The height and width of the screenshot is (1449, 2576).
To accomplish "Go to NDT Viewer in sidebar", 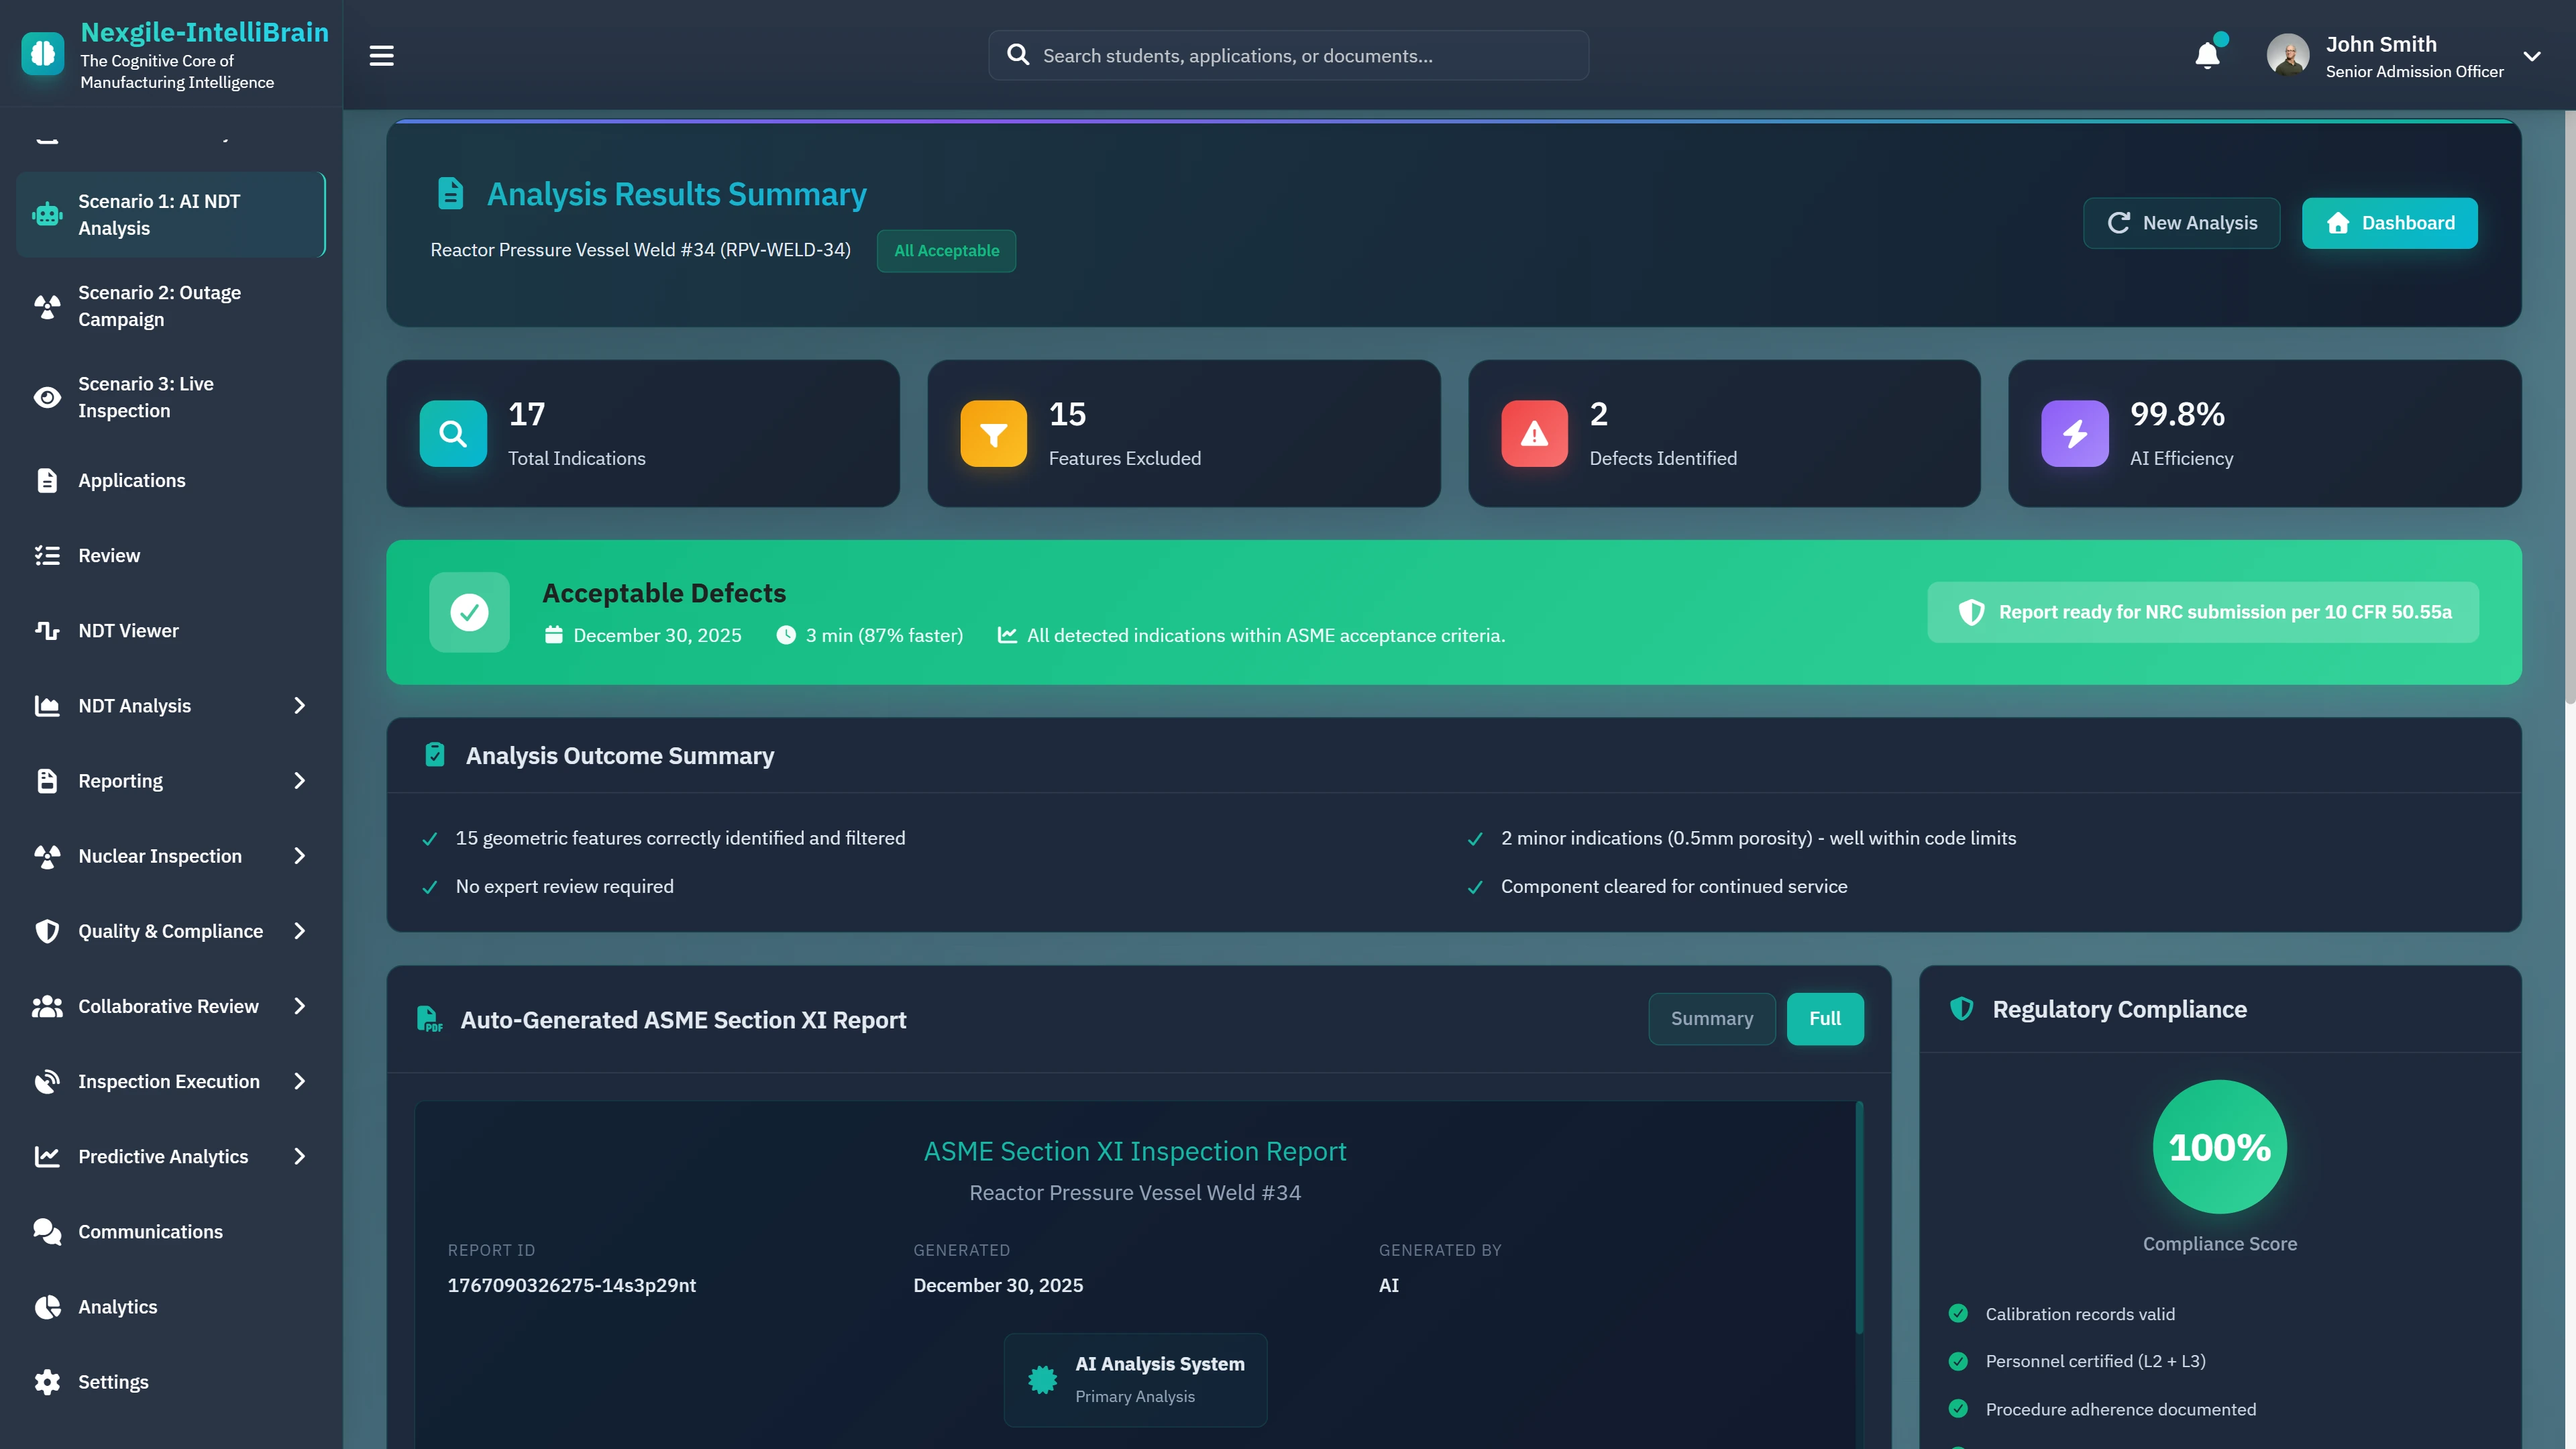I will (128, 630).
